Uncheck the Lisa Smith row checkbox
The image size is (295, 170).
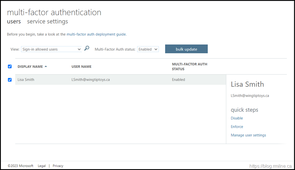10,80
